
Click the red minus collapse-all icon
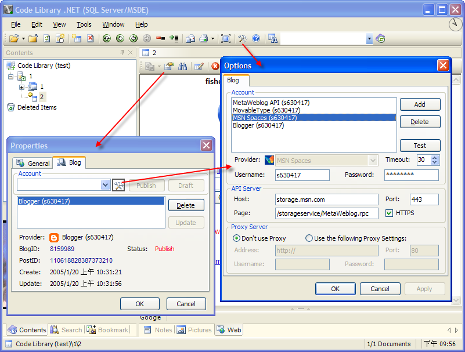[x=160, y=38]
